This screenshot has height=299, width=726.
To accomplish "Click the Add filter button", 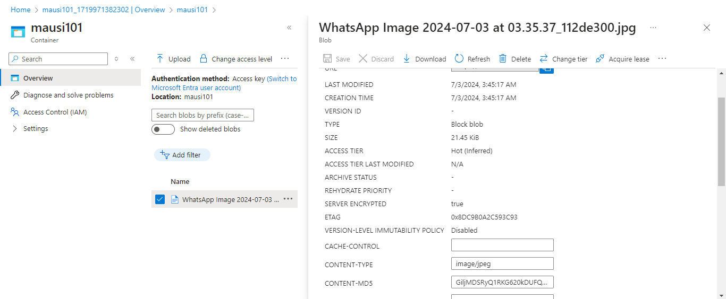I will (182, 155).
